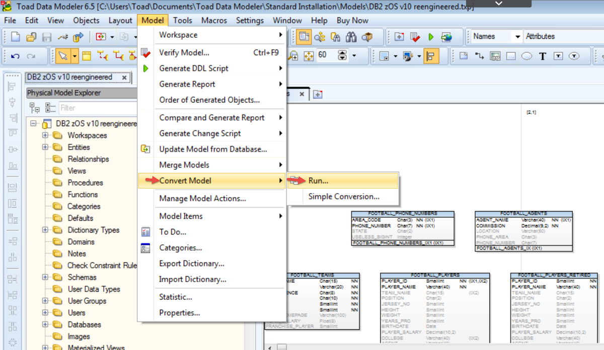Screen dimensions: 604x350
Task: Choose the yellow Entity tool icon
Action: [87, 56]
